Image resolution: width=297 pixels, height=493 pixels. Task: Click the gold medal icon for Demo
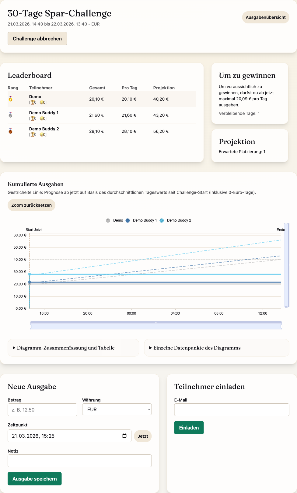tap(10, 99)
